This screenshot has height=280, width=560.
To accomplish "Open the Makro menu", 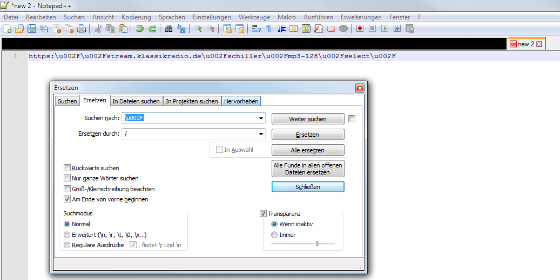I will click(286, 17).
